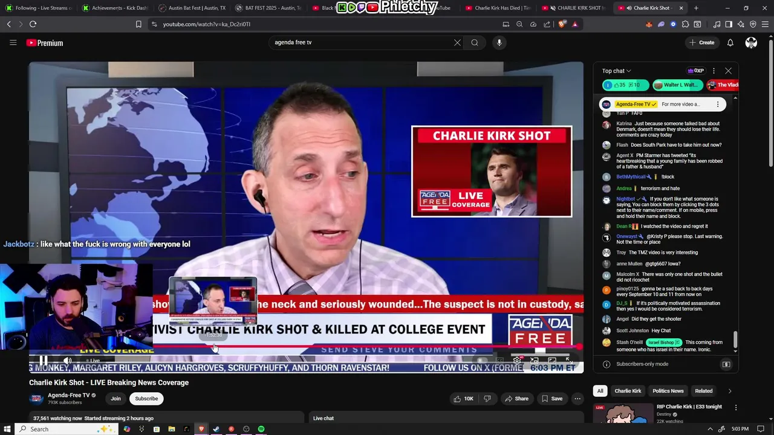Switch to Achievements - Kick Dash tab
Viewport: 774px width, 435px height.
tap(115, 8)
